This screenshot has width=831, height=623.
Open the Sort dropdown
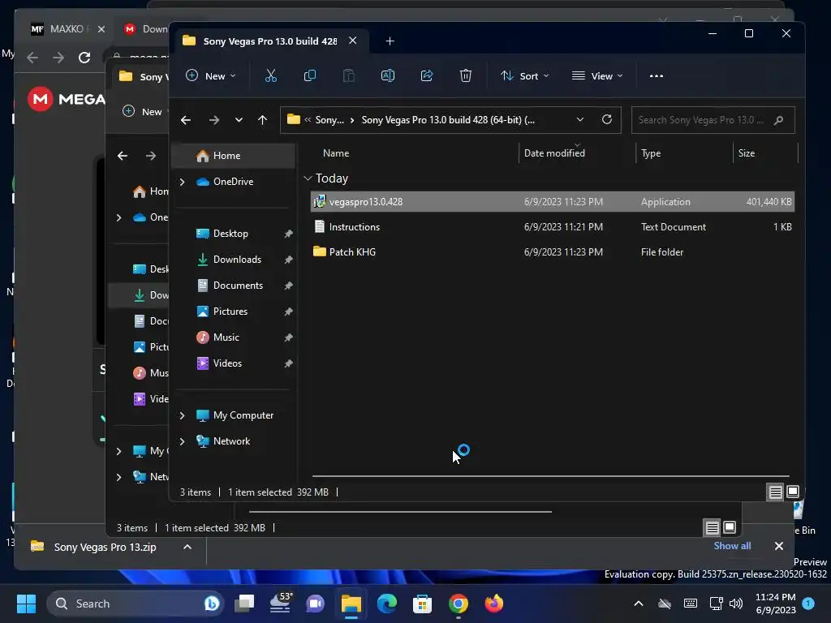click(x=525, y=75)
